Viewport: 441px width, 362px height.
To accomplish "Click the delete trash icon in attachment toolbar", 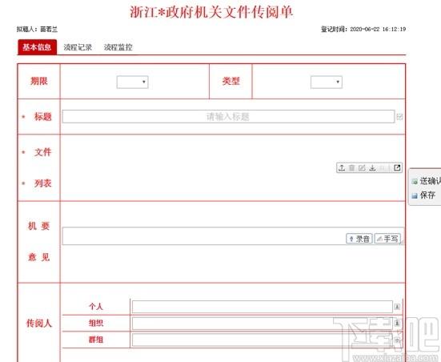I will (x=351, y=168).
